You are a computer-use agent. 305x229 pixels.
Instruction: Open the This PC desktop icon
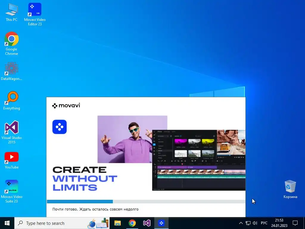pyautogui.click(x=12, y=12)
